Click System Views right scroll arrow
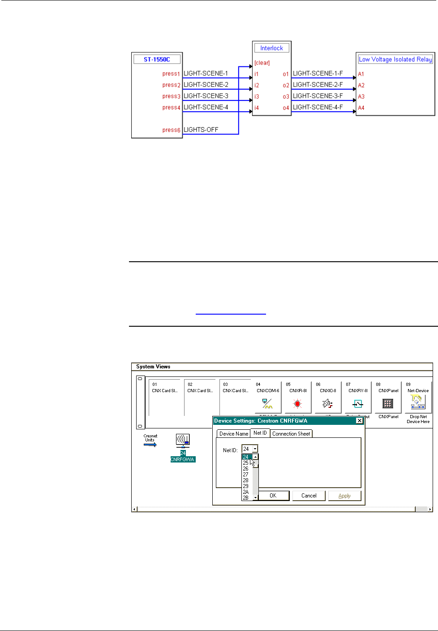The height and width of the screenshot is (631, 438). coord(430,509)
